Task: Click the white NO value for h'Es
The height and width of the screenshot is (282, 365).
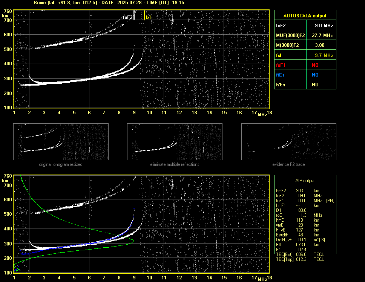Action: coord(315,85)
